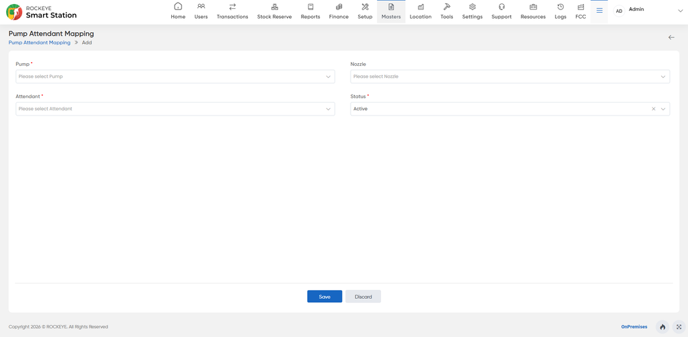
Task: Switch to the Reports menu
Action: [310, 11]
